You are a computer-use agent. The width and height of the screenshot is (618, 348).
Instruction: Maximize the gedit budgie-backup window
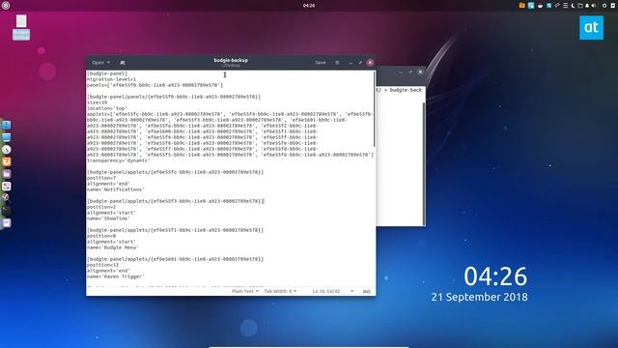pyautogui.click(x=360, y=62)
